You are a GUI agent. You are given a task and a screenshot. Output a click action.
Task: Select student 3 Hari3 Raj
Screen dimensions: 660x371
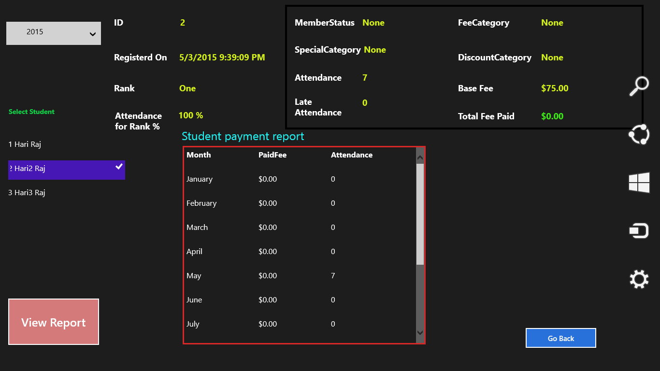[27, 193]
